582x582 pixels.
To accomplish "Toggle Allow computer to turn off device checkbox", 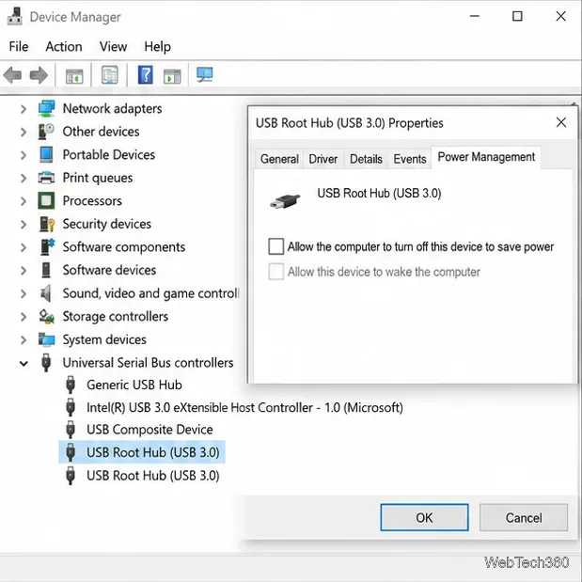I will click(x=275, y=246).
